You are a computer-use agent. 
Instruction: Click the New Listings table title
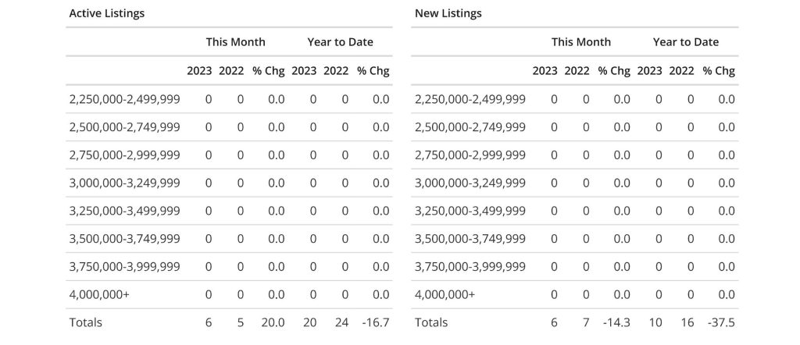coord(448,13)
